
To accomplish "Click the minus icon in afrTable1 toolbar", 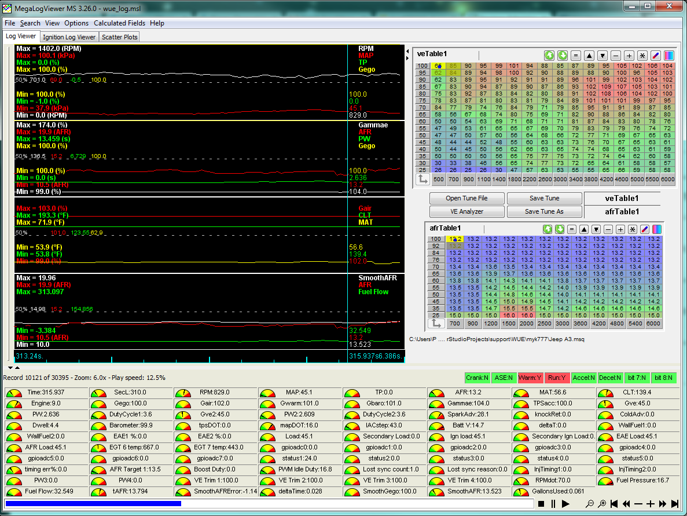I will tap(608, 229).
